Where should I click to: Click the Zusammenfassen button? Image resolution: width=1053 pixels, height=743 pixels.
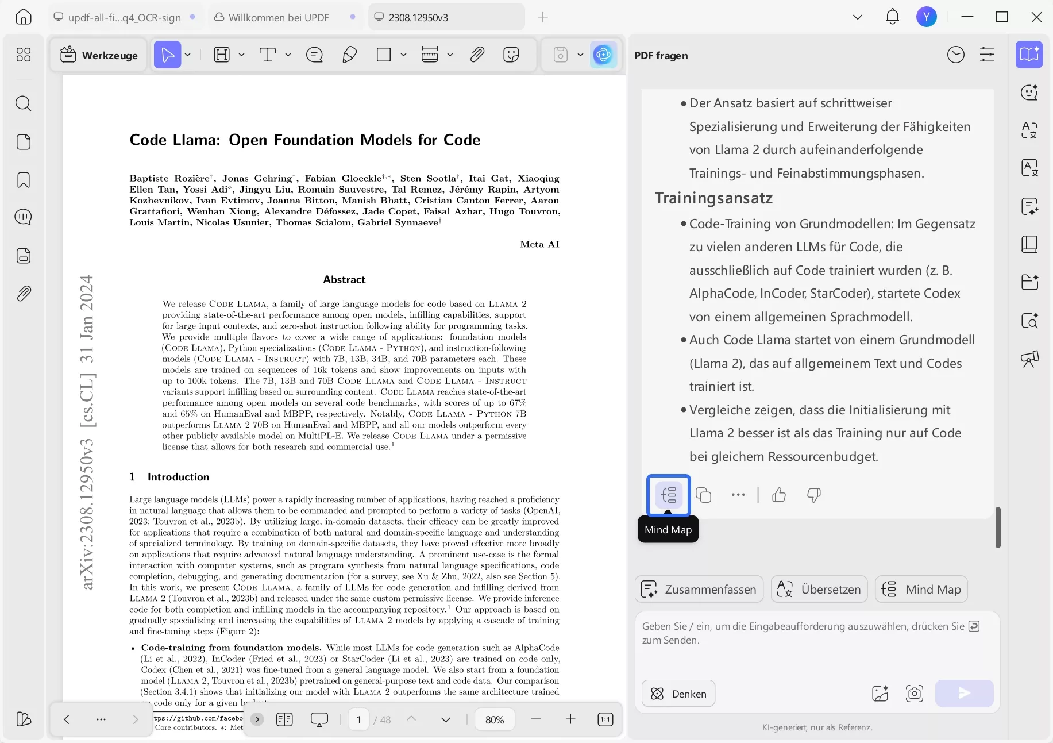[x=699, y=589]
